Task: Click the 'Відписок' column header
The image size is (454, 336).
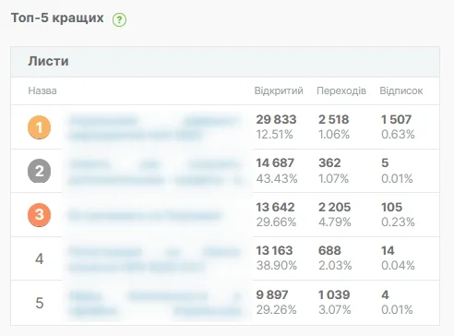Action: tap(401, 90)
